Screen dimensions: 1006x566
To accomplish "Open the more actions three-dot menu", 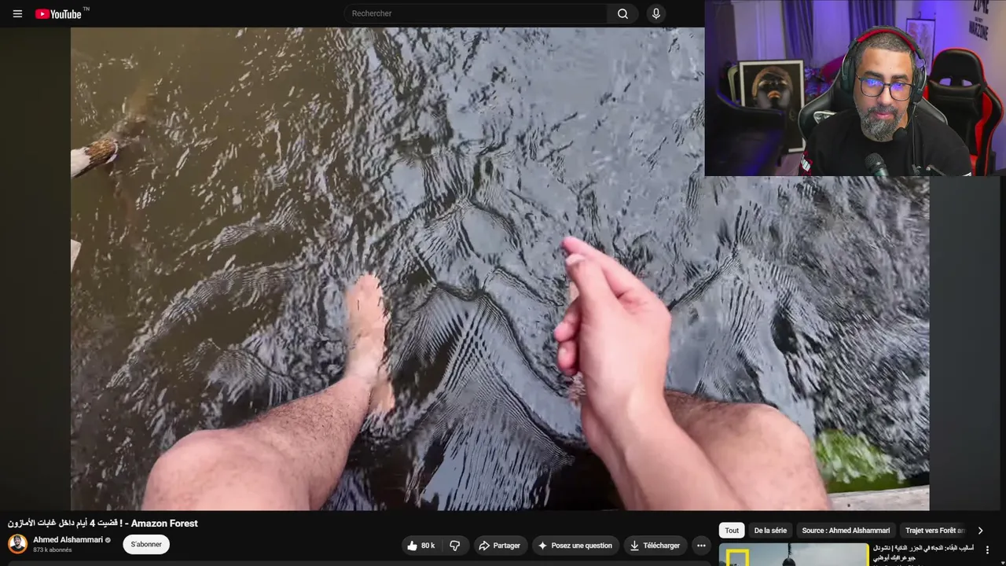I will 701,546.
